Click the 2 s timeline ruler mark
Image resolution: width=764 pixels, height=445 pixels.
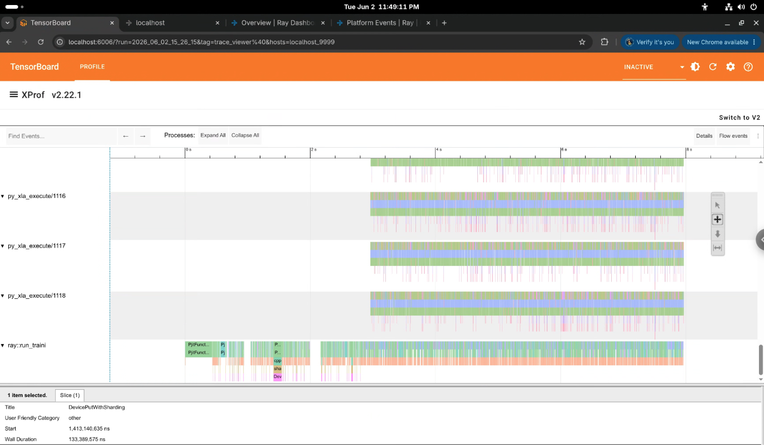pyautogui.click(x=313, y=150)
